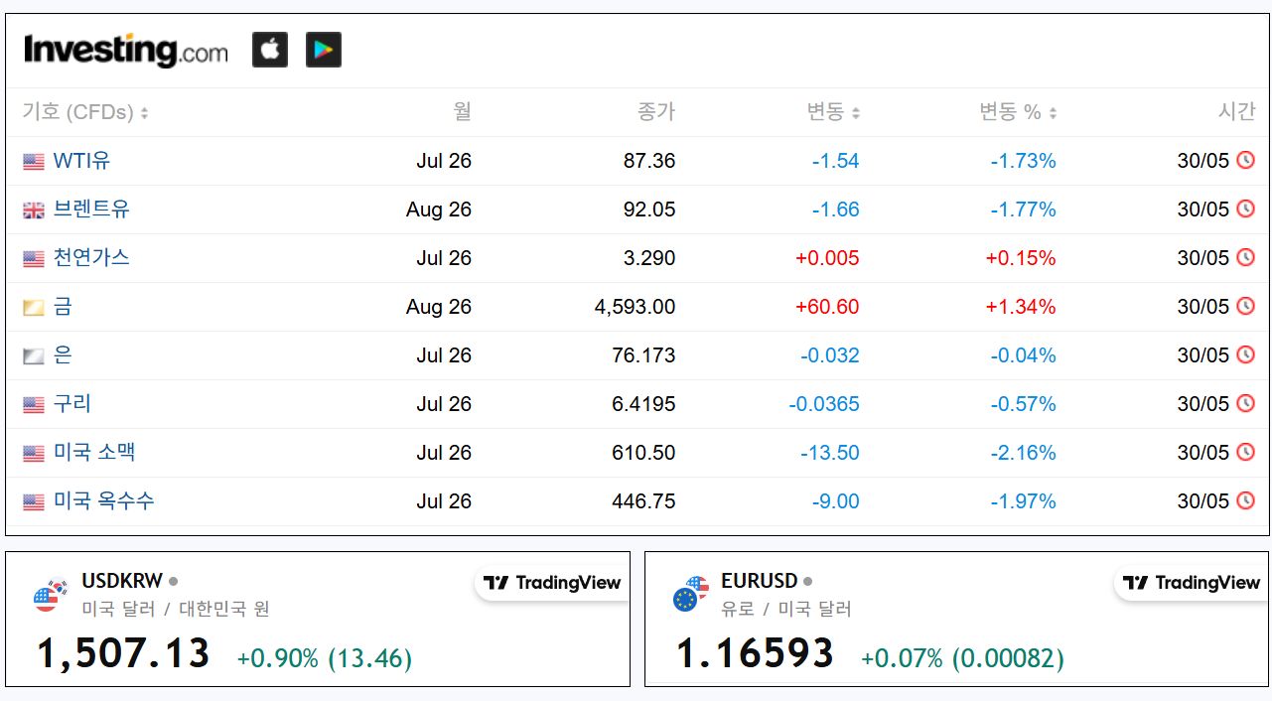Click the clock icon in 브렌트유 row

coord(1245,209)
